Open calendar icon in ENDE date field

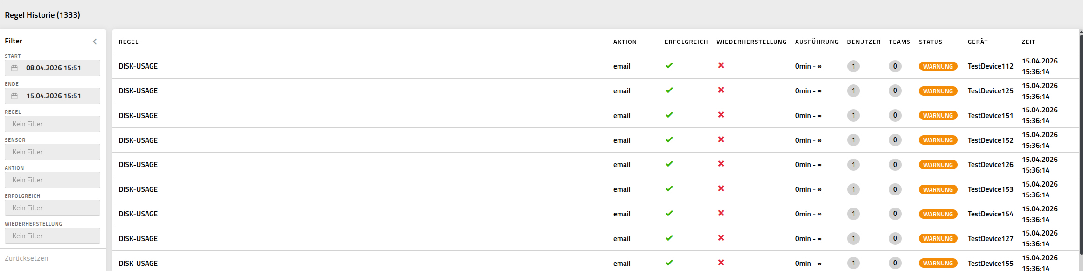[14, 96]
